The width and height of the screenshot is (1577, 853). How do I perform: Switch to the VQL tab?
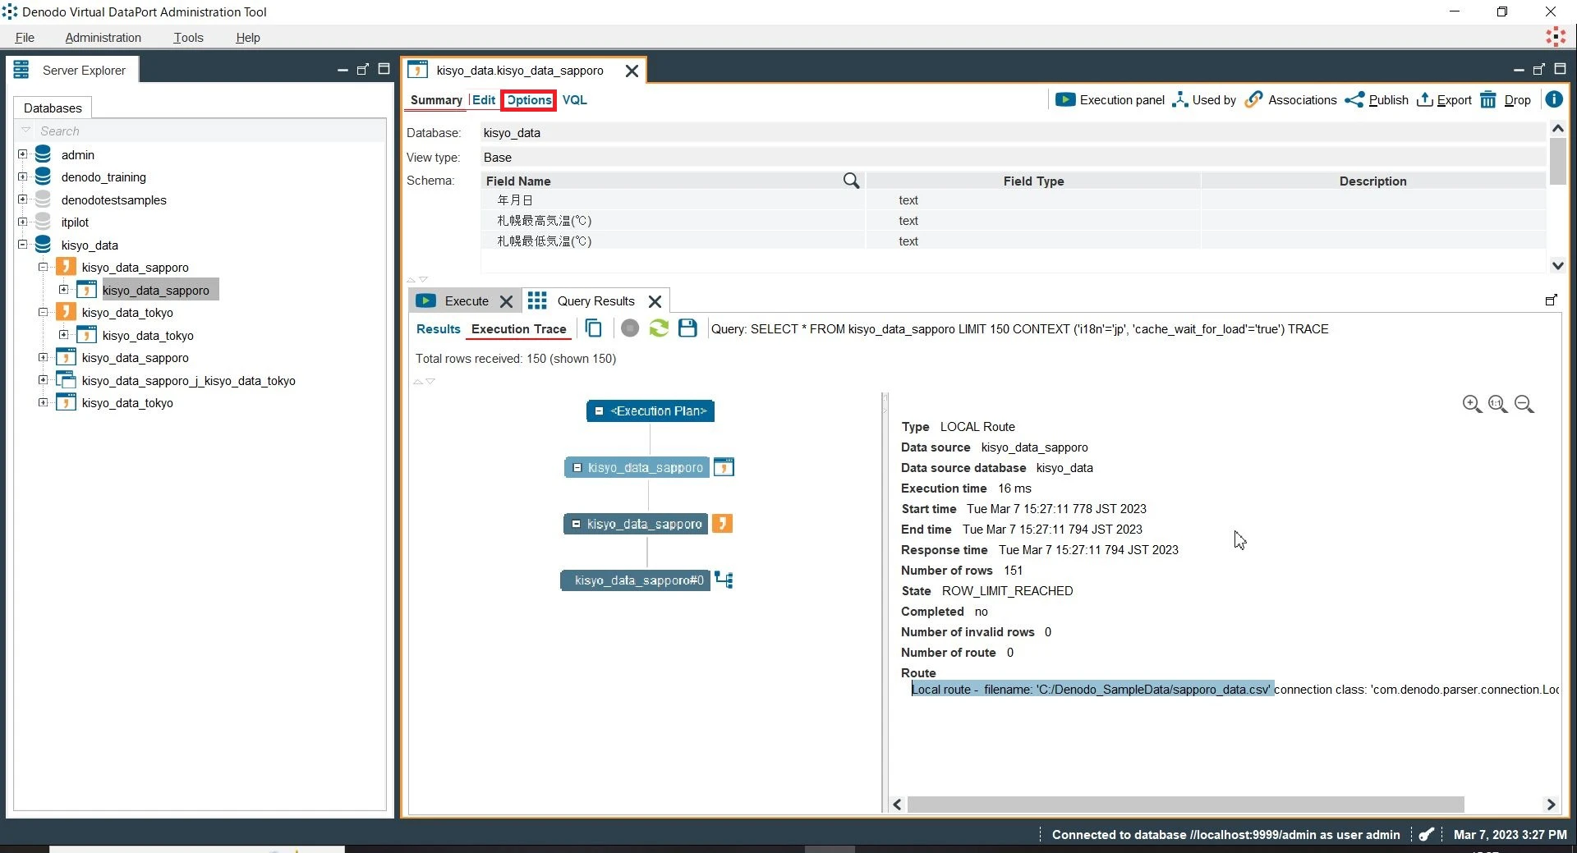(575, 100)
